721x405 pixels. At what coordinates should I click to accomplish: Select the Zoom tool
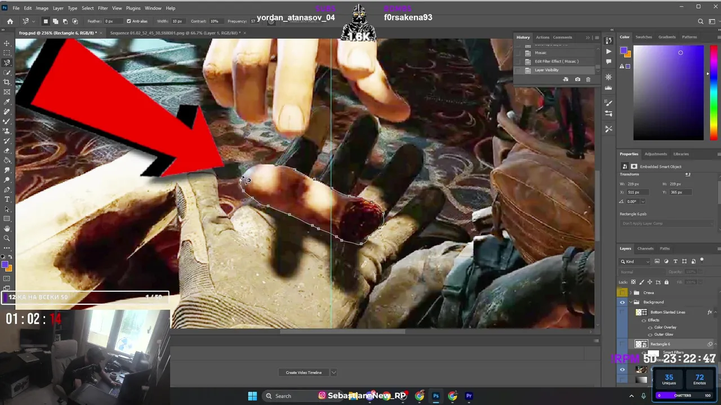(x=7, y=238)
